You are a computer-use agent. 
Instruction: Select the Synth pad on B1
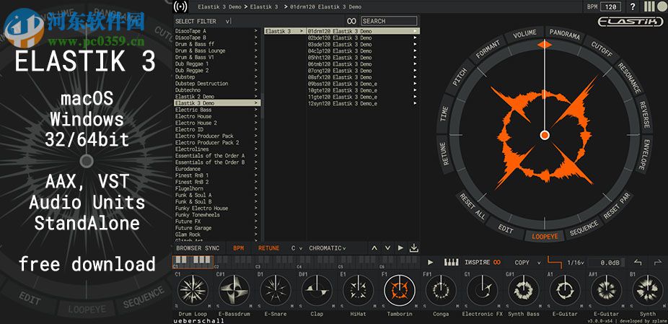(x=648, y=290)
